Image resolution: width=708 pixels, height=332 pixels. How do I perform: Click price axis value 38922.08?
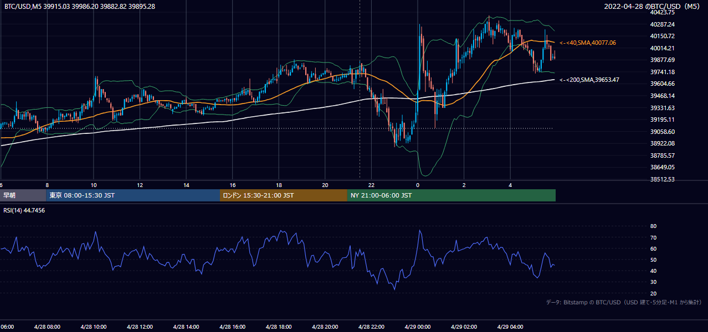point(662,143)
